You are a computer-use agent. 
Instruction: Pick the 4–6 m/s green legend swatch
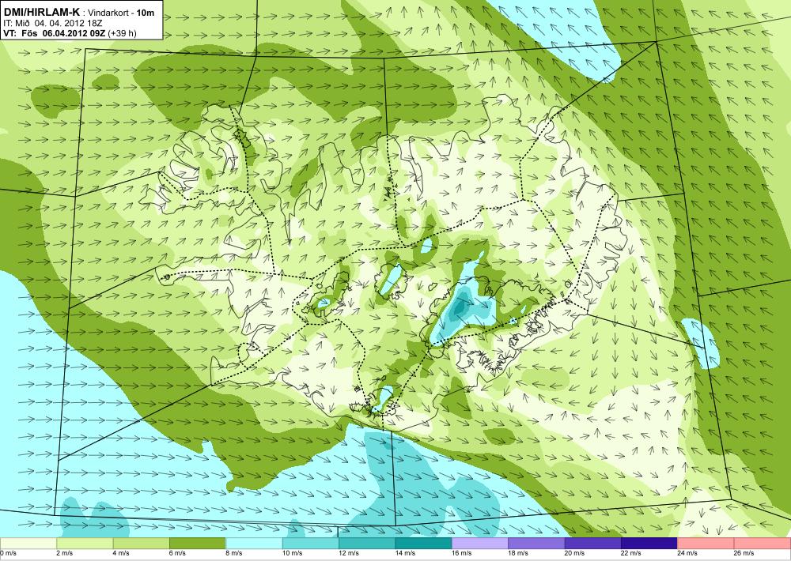(142, 544)
